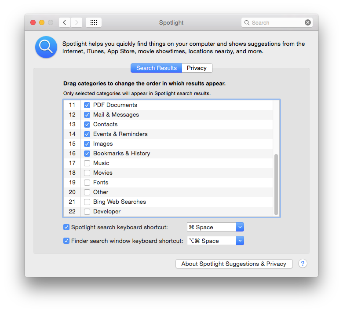Viewport: 343px width, 312px height.
Task: Select the "Developer" label
Action: [x=107, y=212]
